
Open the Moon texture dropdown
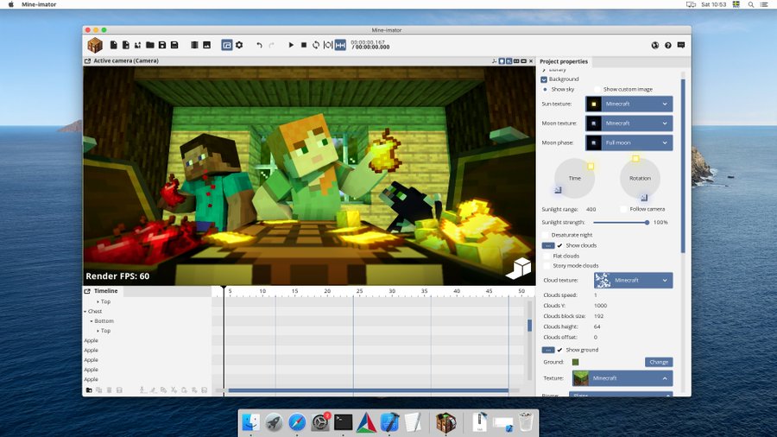[x=629, y=123]
